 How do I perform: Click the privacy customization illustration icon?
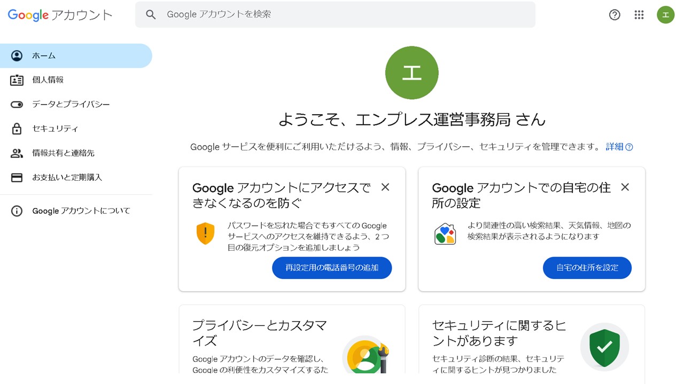pyautogui.click(x=366, y=354)
